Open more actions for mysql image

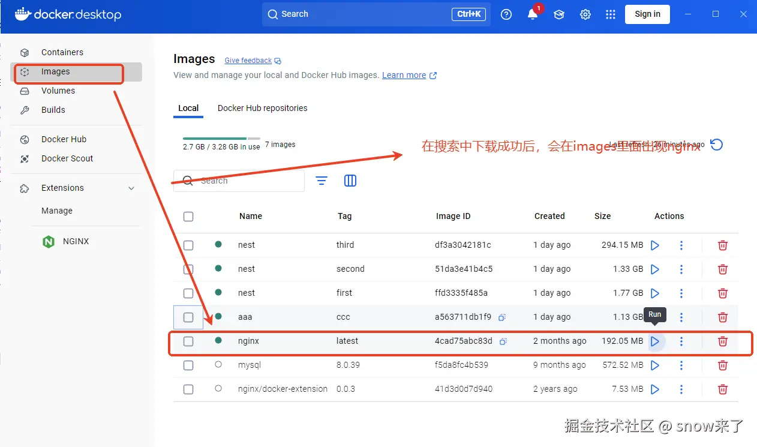(681, 365)
